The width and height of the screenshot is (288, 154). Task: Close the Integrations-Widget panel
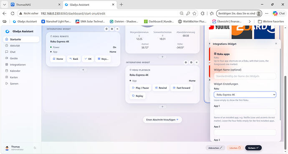(x=276, y=44)
